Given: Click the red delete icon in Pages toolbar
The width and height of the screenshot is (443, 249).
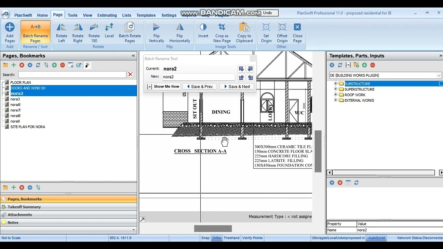Looking at the screenshot, I should 22,65.
